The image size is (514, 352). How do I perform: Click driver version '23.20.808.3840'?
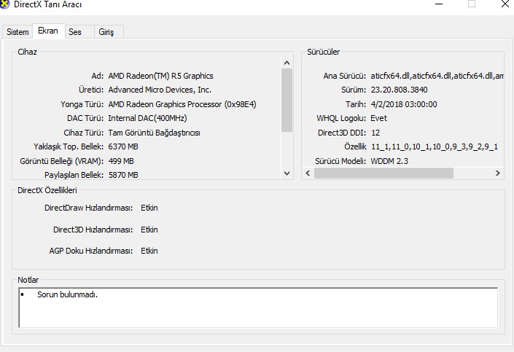pos(400,90)
